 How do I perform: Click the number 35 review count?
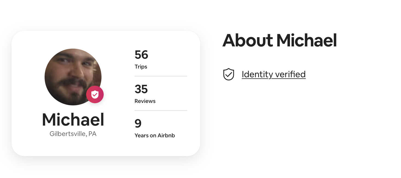141,89
